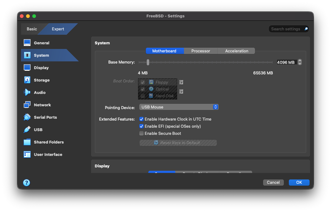
Task: Select the System chip icon in sidebar
Action: click(x=27, y=55)
